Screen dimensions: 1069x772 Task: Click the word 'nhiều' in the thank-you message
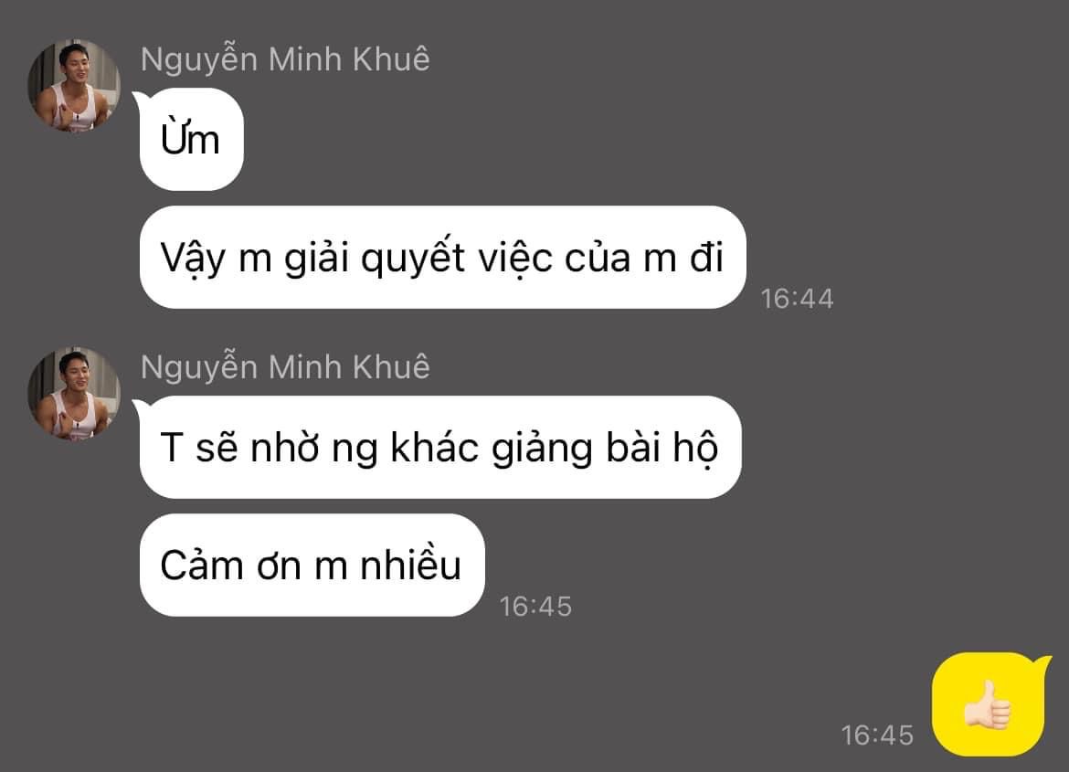[x=410, y=566]
